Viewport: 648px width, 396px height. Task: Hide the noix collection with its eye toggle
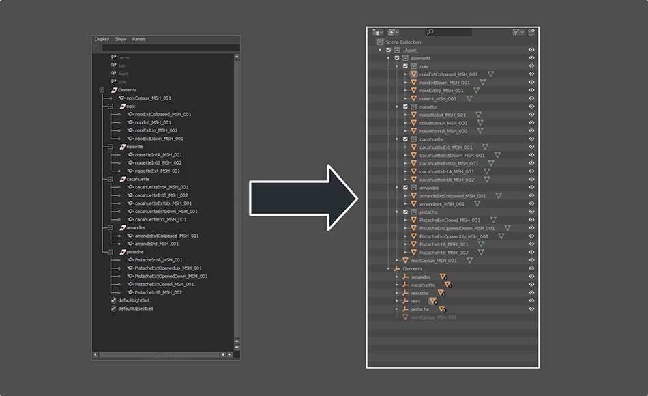(x=530, y=66)
